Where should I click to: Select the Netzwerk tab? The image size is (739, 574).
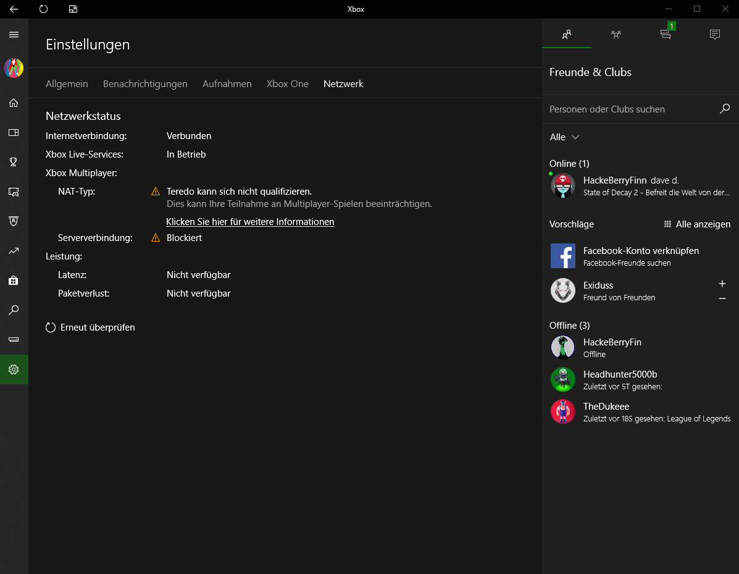[344, 84]
